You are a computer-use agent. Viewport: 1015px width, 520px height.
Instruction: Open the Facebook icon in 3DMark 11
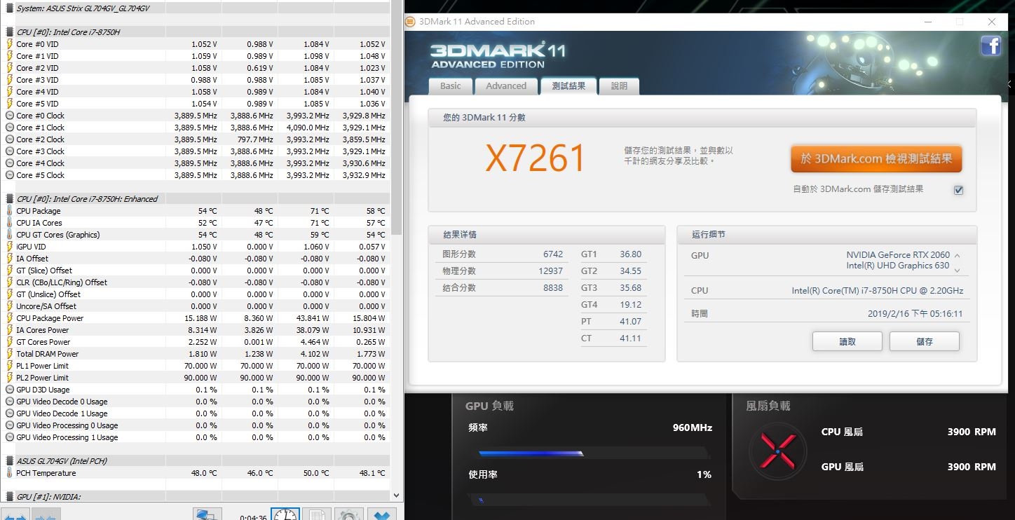[990, 46]
